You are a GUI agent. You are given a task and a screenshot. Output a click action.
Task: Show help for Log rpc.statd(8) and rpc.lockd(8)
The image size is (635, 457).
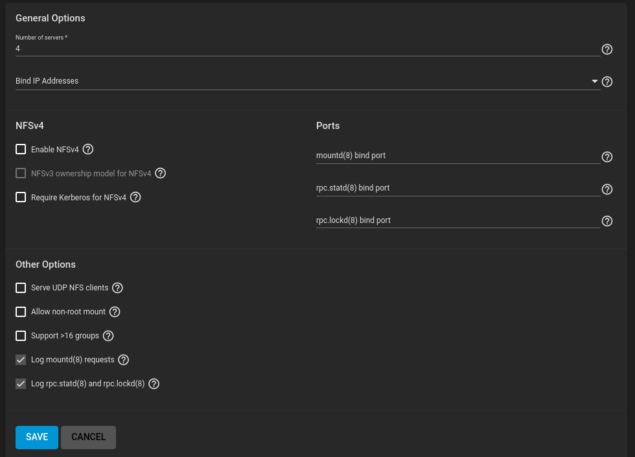tap(154, 384)
